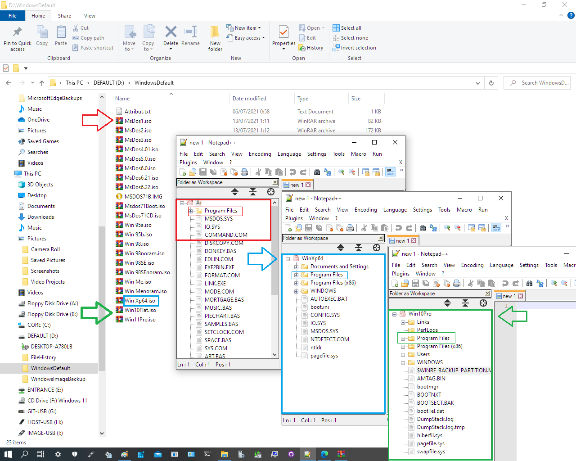Open the recent locations dropdown arrow
This screenshot has width=576, height=461.
32,83
